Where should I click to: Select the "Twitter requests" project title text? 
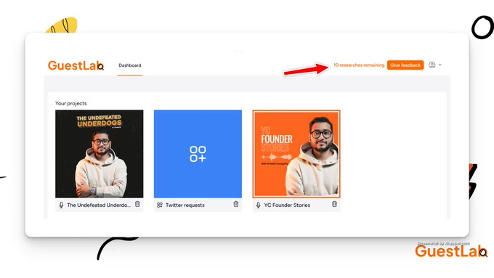(x=185, y=205)
